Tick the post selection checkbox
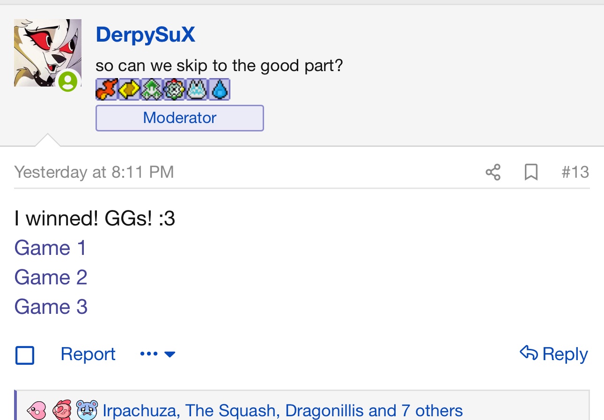604x420 pixels. coord(25,355)
